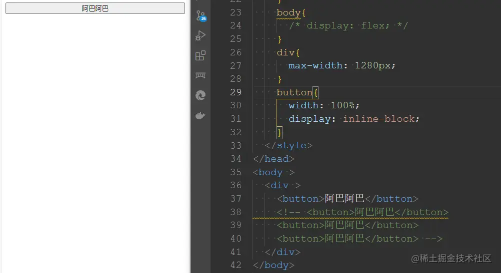Click line number 42 in the gutter

click(x=235, y=265)
